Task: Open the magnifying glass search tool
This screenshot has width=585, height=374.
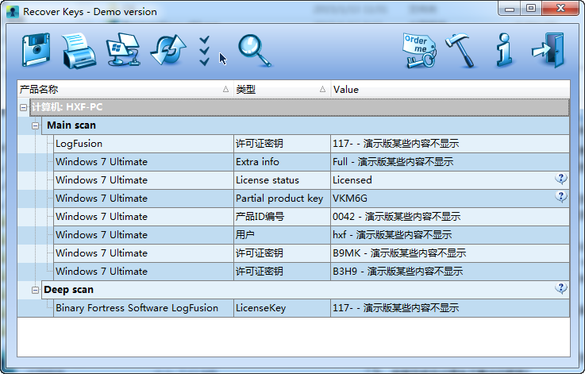Action: tap(255, 50)
